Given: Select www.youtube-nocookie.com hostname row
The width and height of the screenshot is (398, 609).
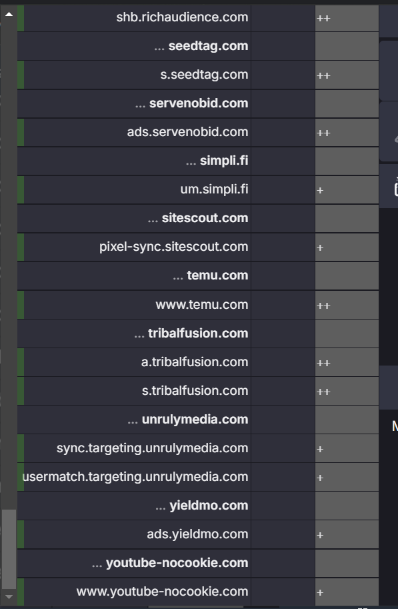Looking at the screenshot, I should pos(134,592).
